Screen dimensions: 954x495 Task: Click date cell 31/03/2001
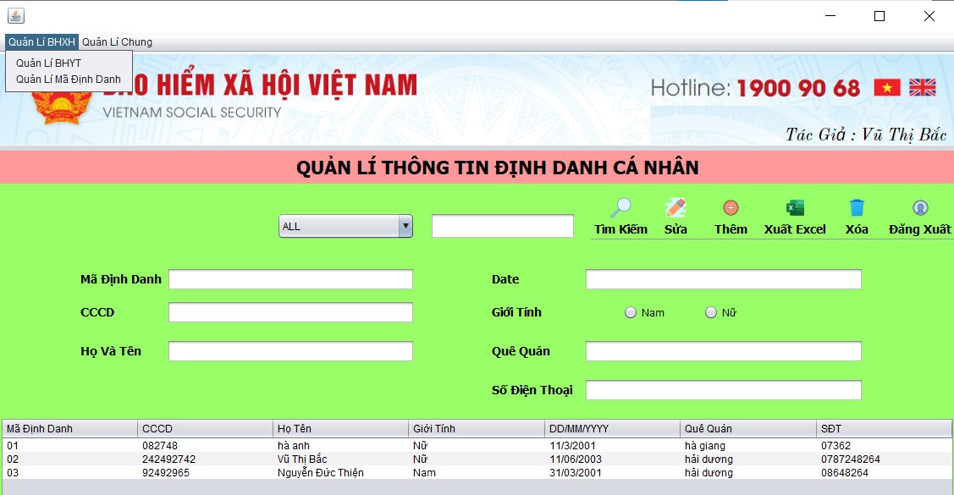pos(612,472)
